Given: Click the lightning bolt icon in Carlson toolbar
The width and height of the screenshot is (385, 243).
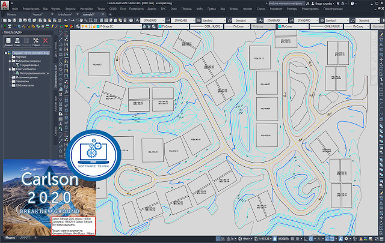Looking at the screenshot, I should click(x=52, y=26).
